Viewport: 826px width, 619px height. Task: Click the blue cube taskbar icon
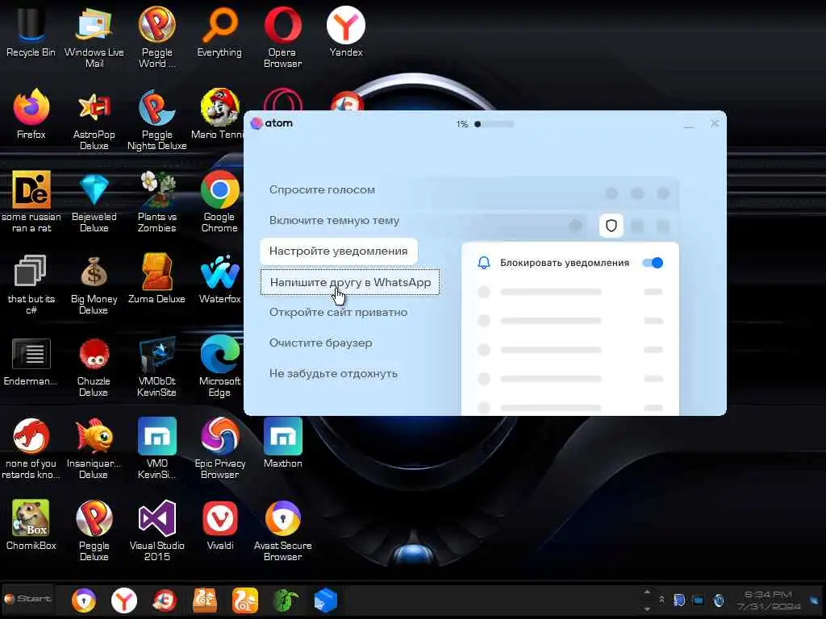326,600
